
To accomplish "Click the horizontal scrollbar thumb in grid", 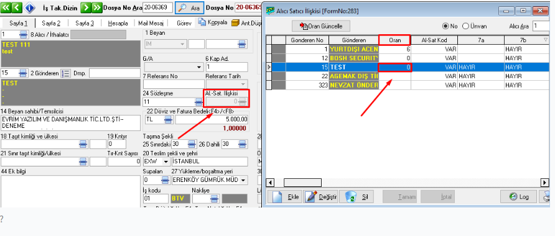I will click(x=302, y=183).
